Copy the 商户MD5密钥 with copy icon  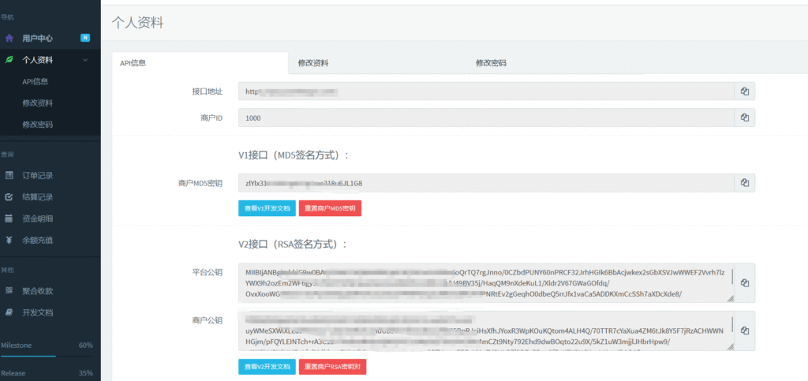click(x=744, y=183)
